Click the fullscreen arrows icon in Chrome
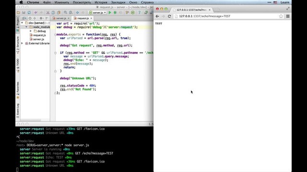The height and width of the screenshot is (172, 307). [288, 9]
